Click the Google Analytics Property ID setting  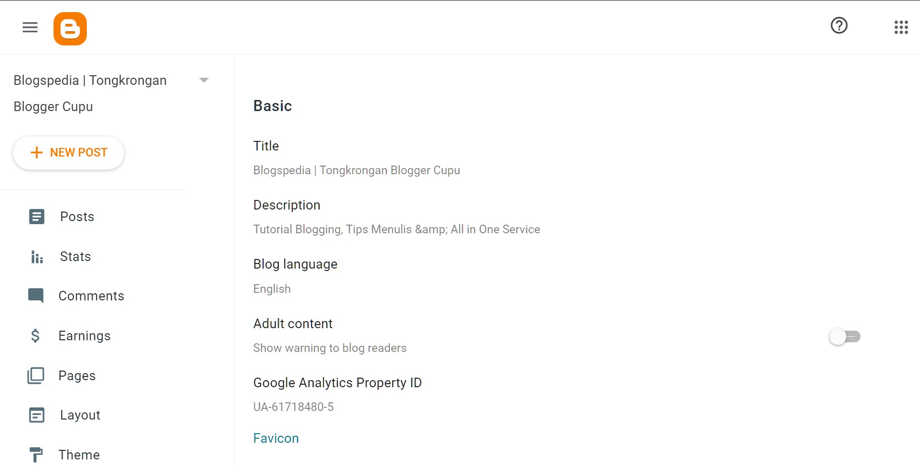337,394
